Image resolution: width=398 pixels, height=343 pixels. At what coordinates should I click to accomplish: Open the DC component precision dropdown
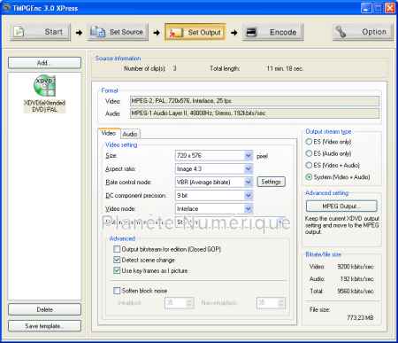point(249,196)
